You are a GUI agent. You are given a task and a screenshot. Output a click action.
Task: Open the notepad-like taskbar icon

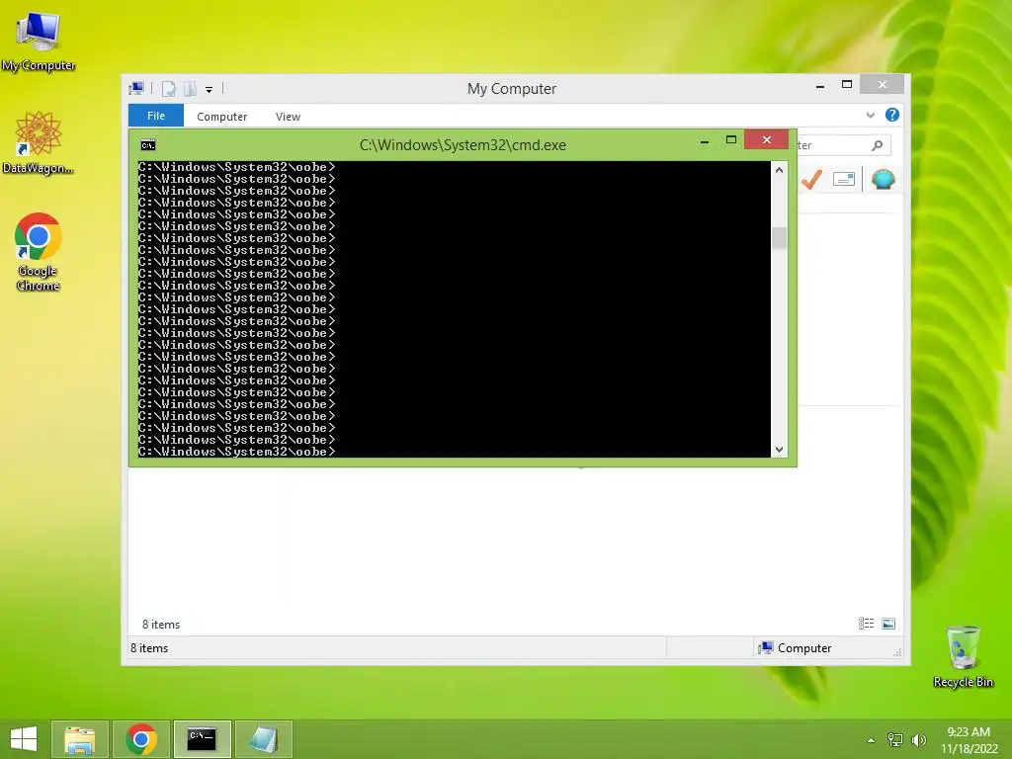(x=263, y=739)
